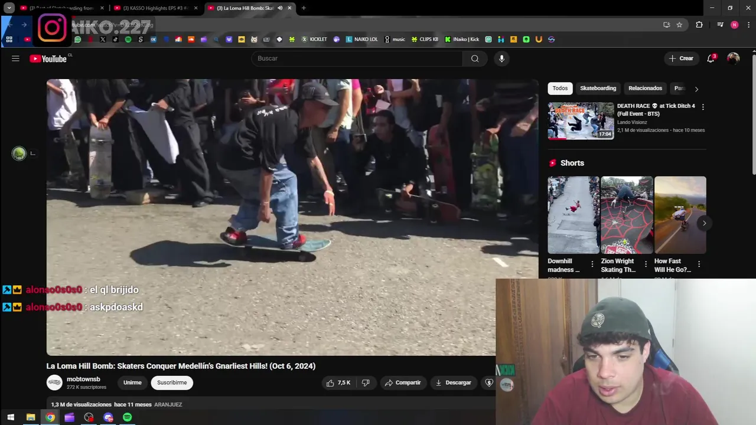The height and width of the screenshot is (425, 756).
Task: Open the Chrome tab search dropdown
Action: tap(9, 8)
